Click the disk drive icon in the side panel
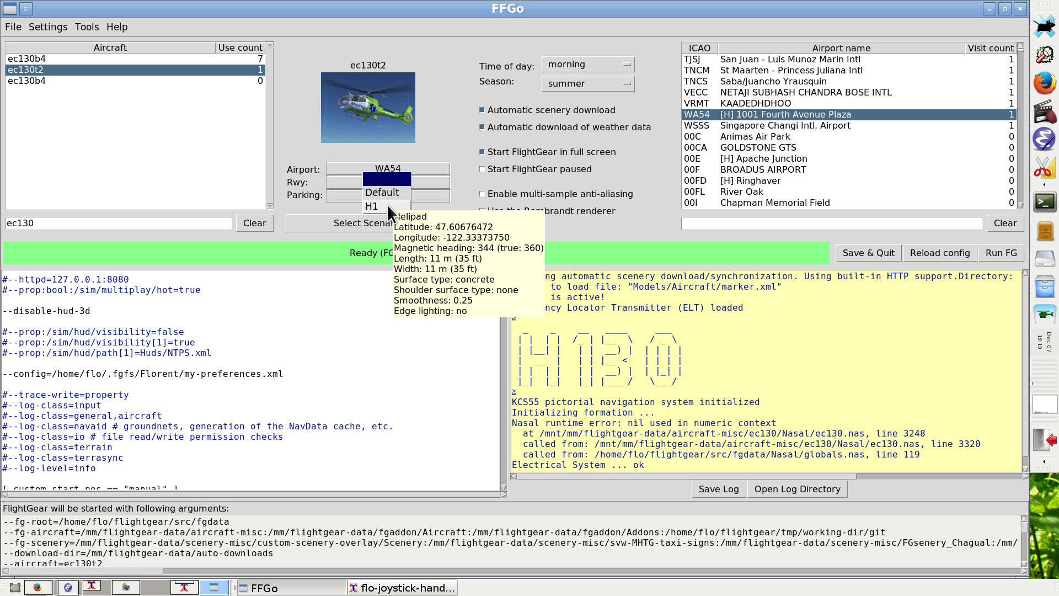1059x596 pixels. [x=1044, y=258]
